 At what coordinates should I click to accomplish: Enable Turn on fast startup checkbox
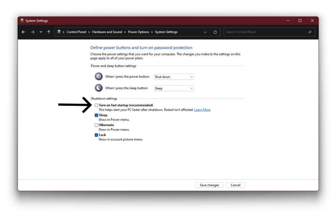(96, 105)
